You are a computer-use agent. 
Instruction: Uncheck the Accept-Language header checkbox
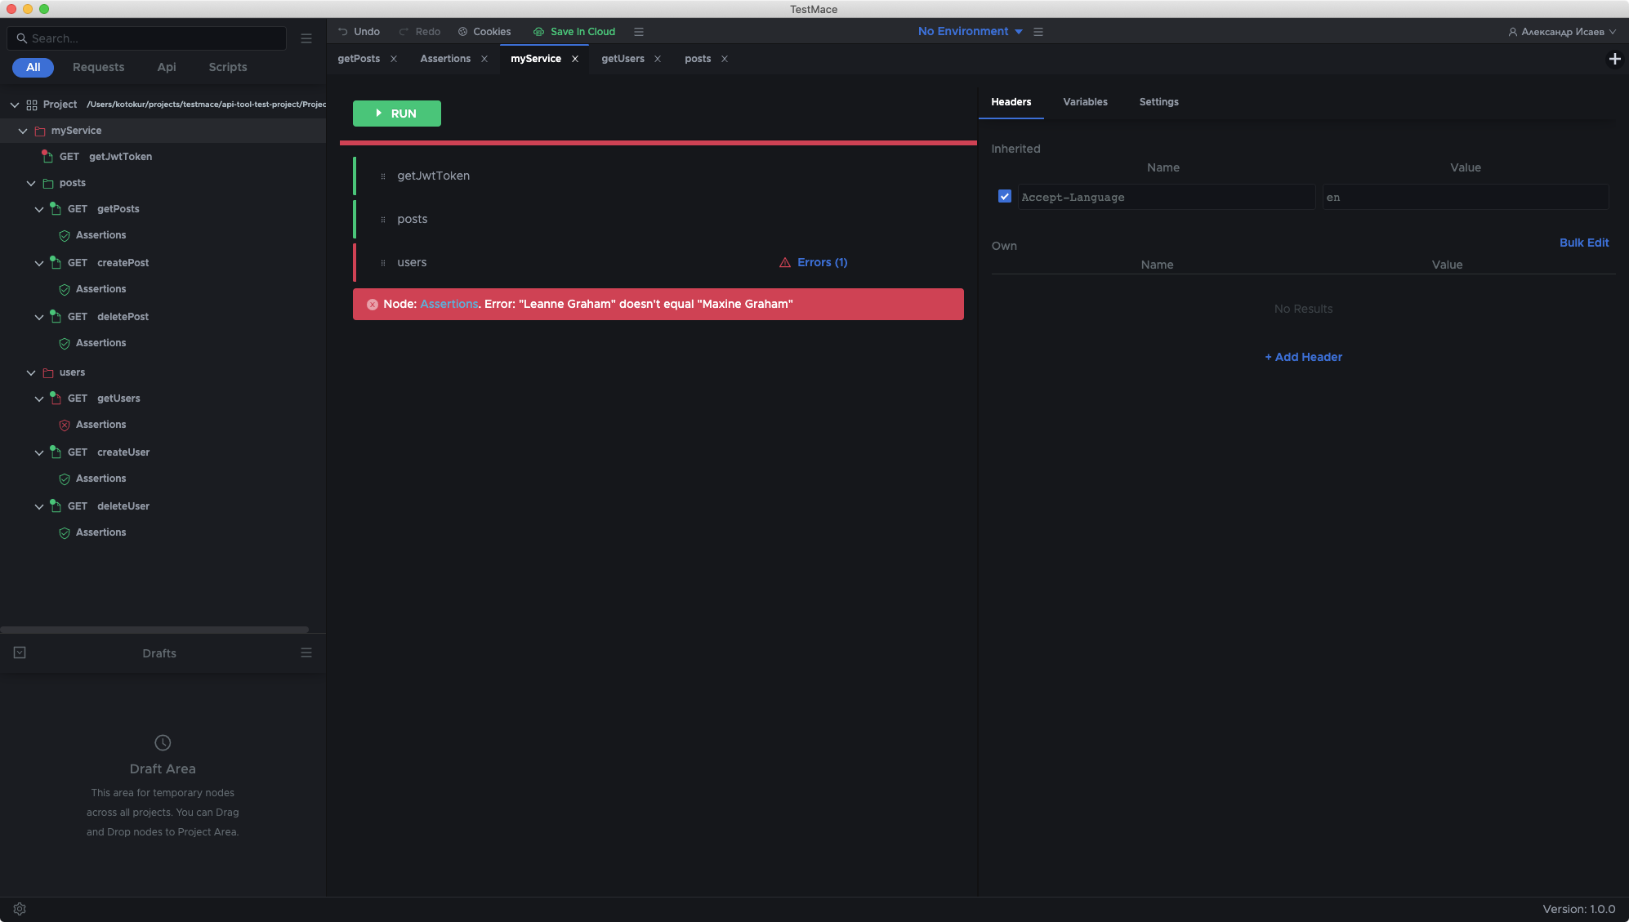pos(1005,197)
